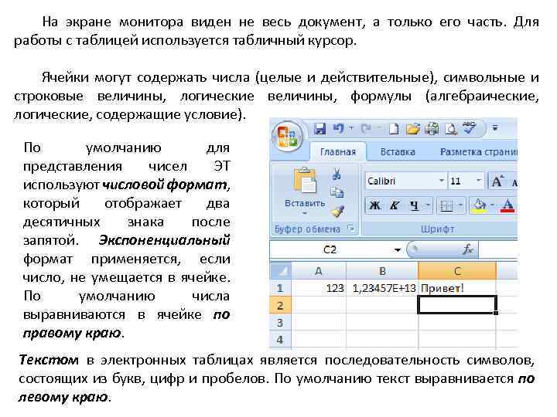Click the select-all corner triangle of the sheet
This screenshot has height=417, width=557.
click(x=281, y=271)
